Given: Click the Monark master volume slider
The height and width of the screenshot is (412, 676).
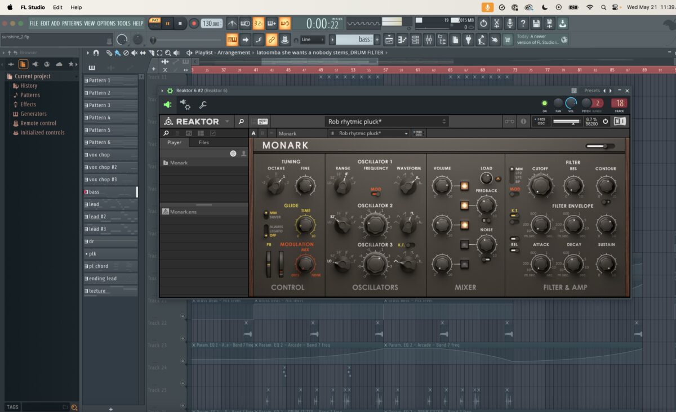Looking at the screenshot, I should (x=601, y=146).
